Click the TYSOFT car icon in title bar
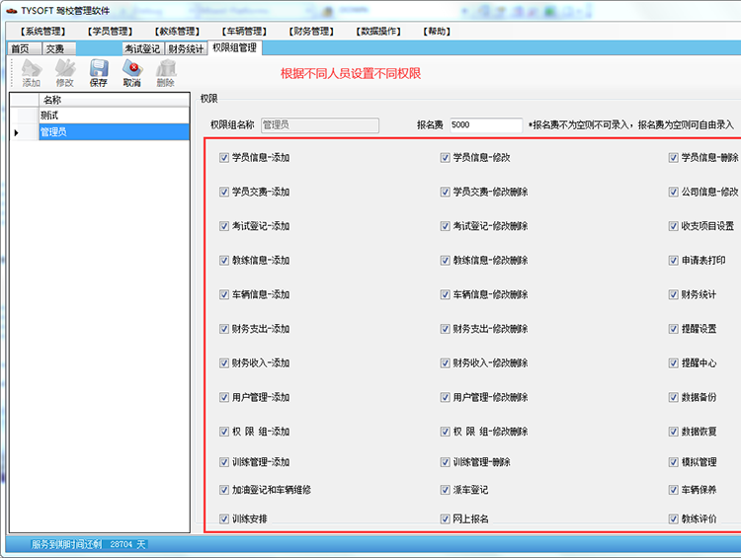Image resolution: width=741 pixels, height=558 pixels. (x=11, y=10)
